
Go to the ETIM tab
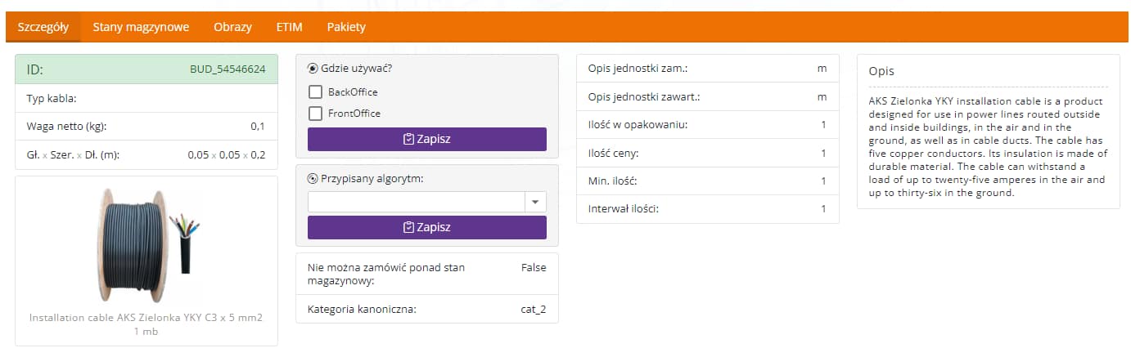tap(289, 27)
